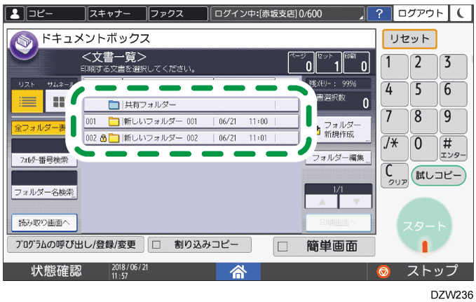The width and height of the screenshot is (476, 302).
Task: Open the 共有フォルダー shared folder
Action: (x=191, y=104)
